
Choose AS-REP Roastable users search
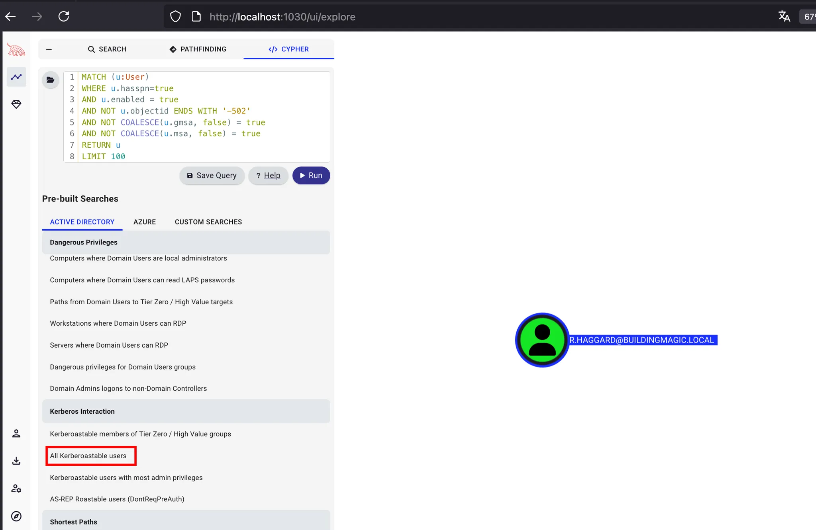point(117,499)
